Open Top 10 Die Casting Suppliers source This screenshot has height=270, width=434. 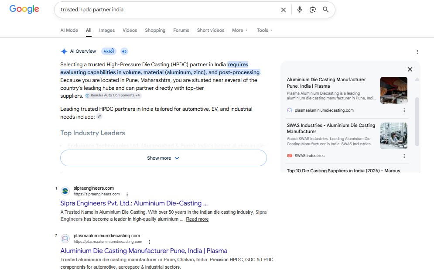tap(343, 171)
